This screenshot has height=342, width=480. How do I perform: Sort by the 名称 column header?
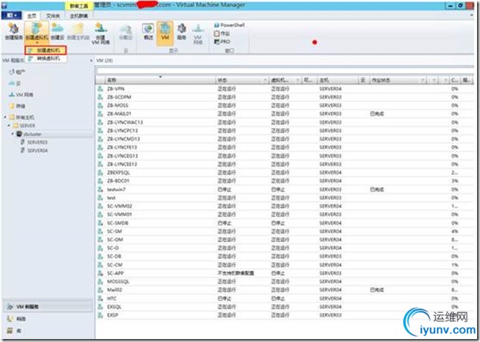(161, 80)
